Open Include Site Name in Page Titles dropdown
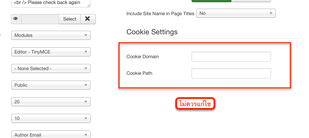Viewport: 309px width, 138px height. click(236, 13)
